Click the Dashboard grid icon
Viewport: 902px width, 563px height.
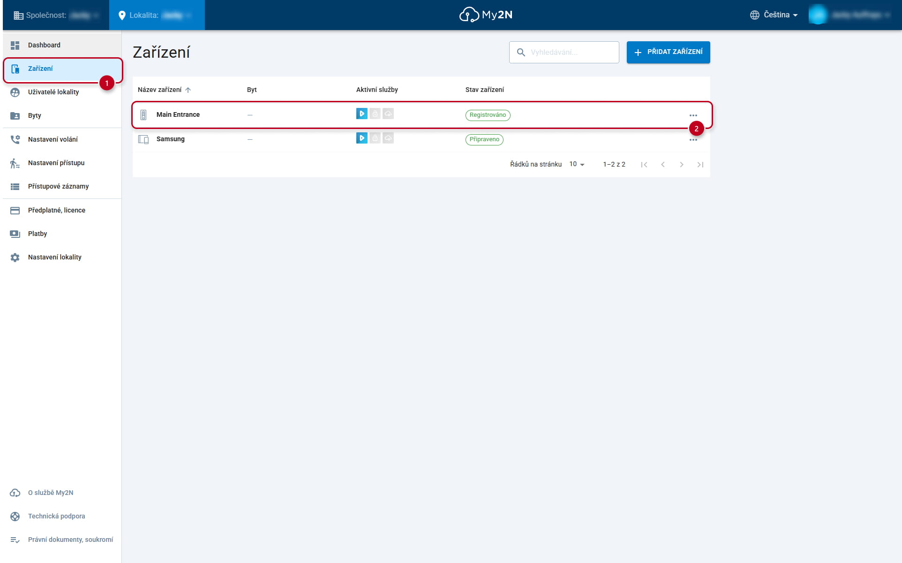[x=15, y=45]
